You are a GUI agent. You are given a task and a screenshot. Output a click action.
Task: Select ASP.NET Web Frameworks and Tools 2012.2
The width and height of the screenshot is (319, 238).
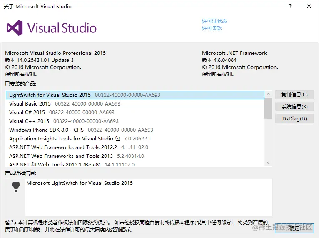[135, 147]
